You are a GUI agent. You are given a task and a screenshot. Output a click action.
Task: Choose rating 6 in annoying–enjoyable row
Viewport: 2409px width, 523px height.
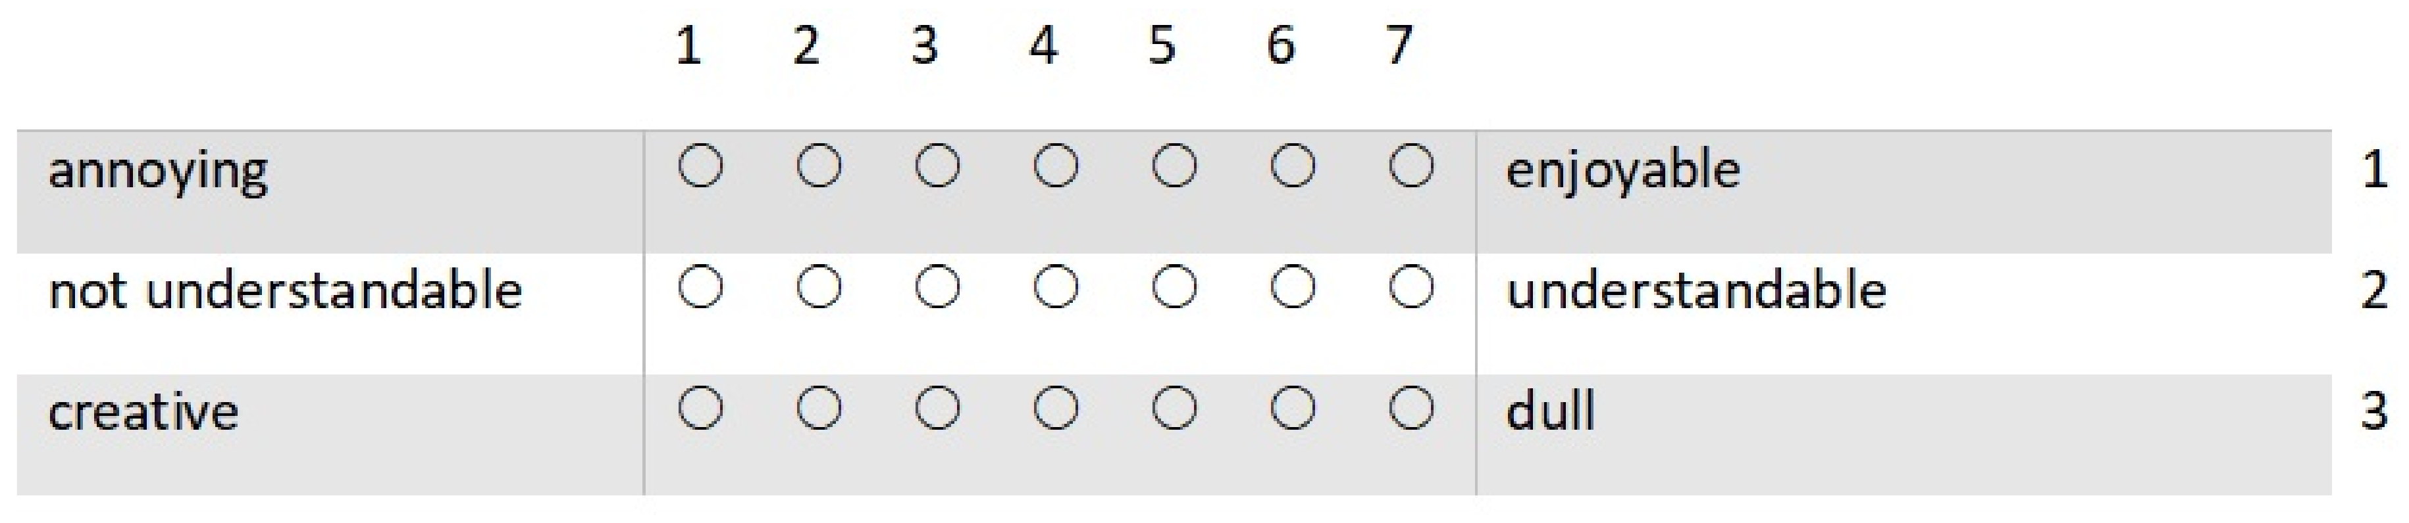[1293, 167]
